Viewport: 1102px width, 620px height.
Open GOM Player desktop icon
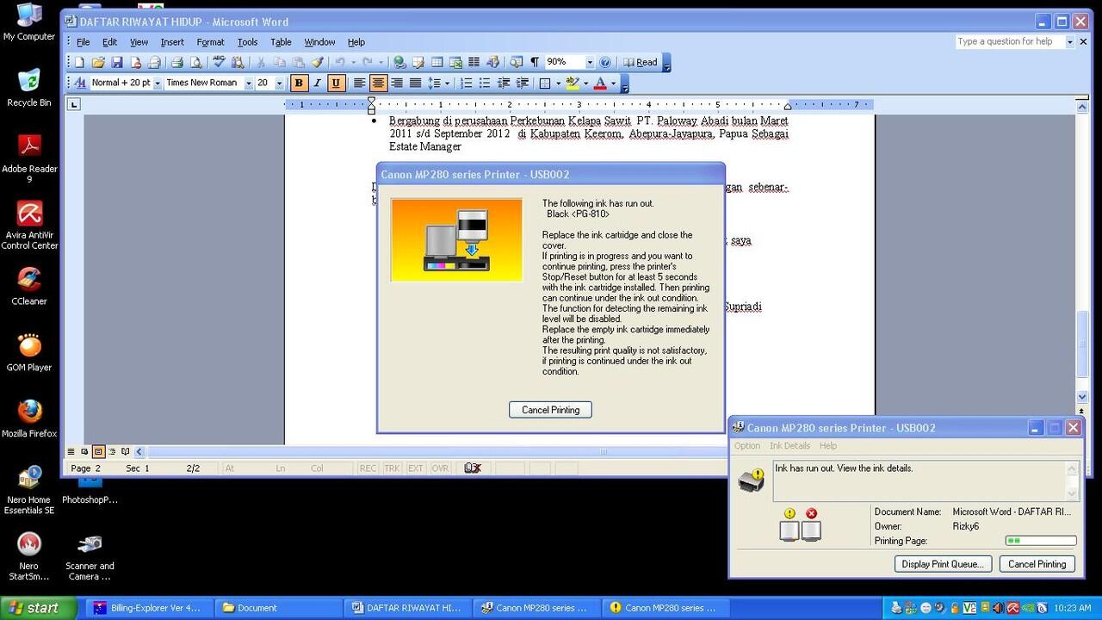29,352
